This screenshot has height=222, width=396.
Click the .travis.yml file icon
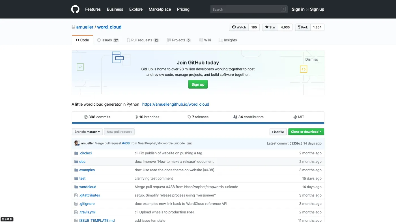point(76,212)
